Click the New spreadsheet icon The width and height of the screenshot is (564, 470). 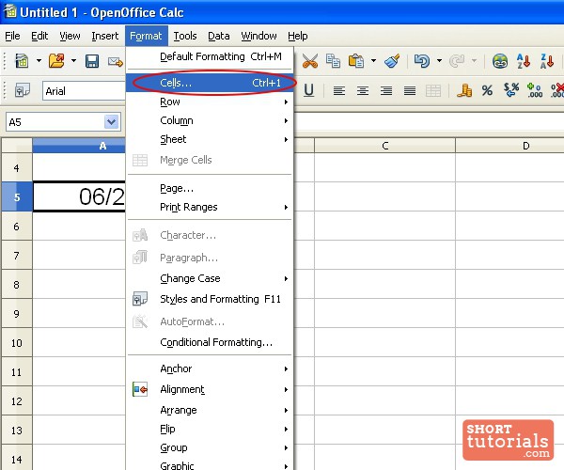tap(22, 61)
